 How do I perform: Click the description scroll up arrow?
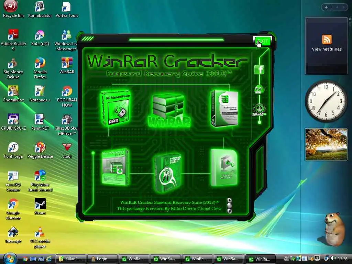(x=229, y=200)
